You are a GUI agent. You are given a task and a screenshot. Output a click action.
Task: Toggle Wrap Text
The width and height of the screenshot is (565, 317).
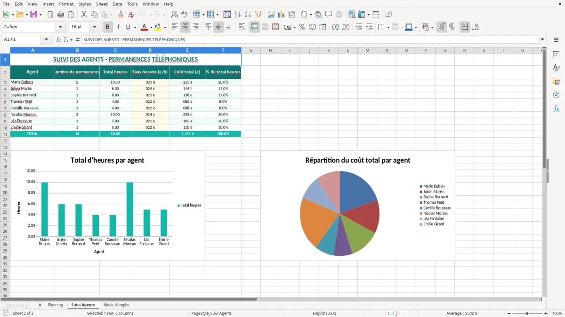coord(242,27)
